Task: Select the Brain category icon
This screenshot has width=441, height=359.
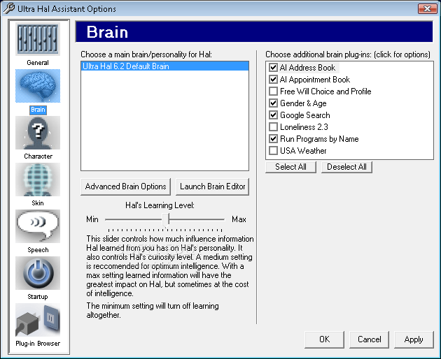Action: coord(38,86)
